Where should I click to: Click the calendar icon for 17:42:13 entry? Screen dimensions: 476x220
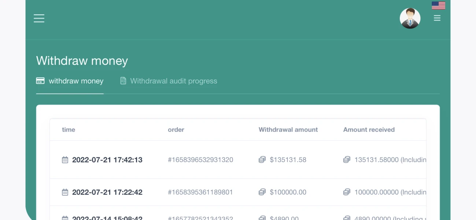pos(65,160)
